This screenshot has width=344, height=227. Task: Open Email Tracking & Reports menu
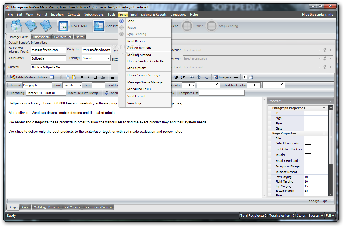[x=149, y=15]
